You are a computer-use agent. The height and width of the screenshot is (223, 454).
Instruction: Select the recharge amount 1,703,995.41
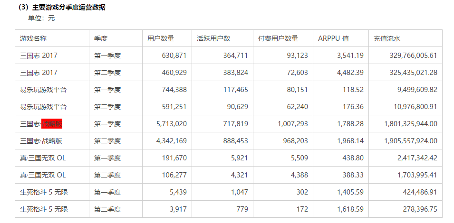click(x=417, y=176)
